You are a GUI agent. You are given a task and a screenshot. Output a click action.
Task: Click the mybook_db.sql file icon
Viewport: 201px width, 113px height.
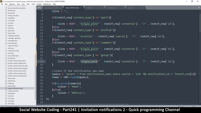(x=6, y=46)
